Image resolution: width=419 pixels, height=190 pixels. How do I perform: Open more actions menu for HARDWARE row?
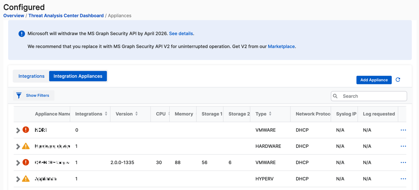403,146
